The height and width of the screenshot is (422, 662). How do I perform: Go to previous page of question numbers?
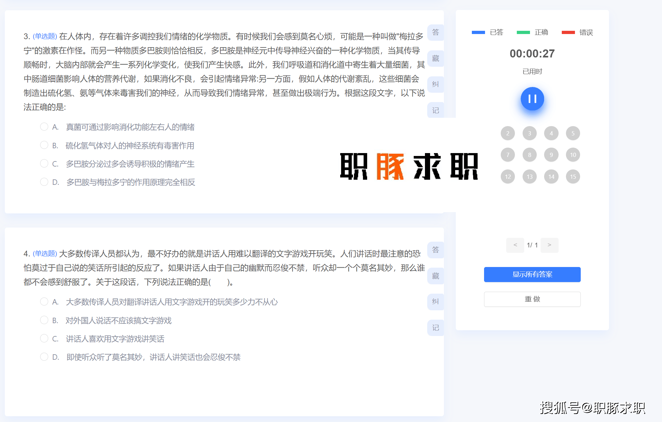coord(515,245)
